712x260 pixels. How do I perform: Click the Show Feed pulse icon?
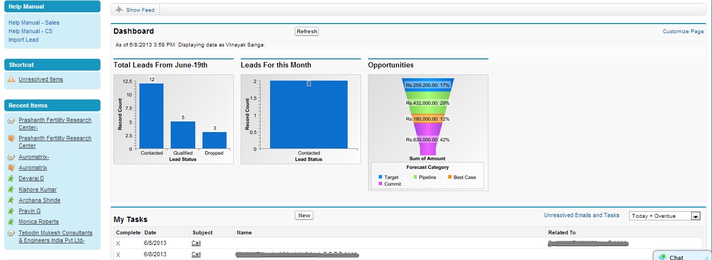[x=119, y=10]
